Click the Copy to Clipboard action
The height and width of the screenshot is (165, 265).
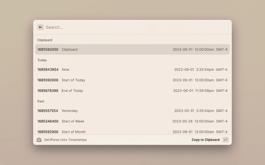[x=205, y=140]
